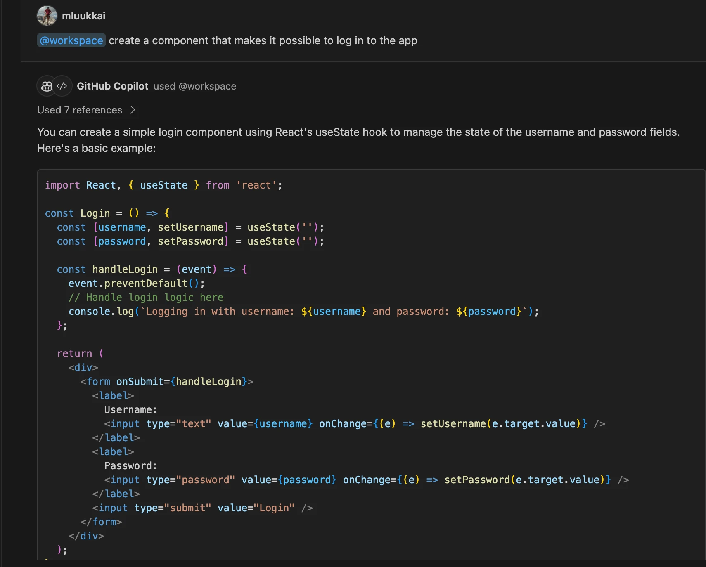Click the GitHub Copilot avatar icon
Image resolution: width=706 pixels, height=567 pixels.
[47, 86]
